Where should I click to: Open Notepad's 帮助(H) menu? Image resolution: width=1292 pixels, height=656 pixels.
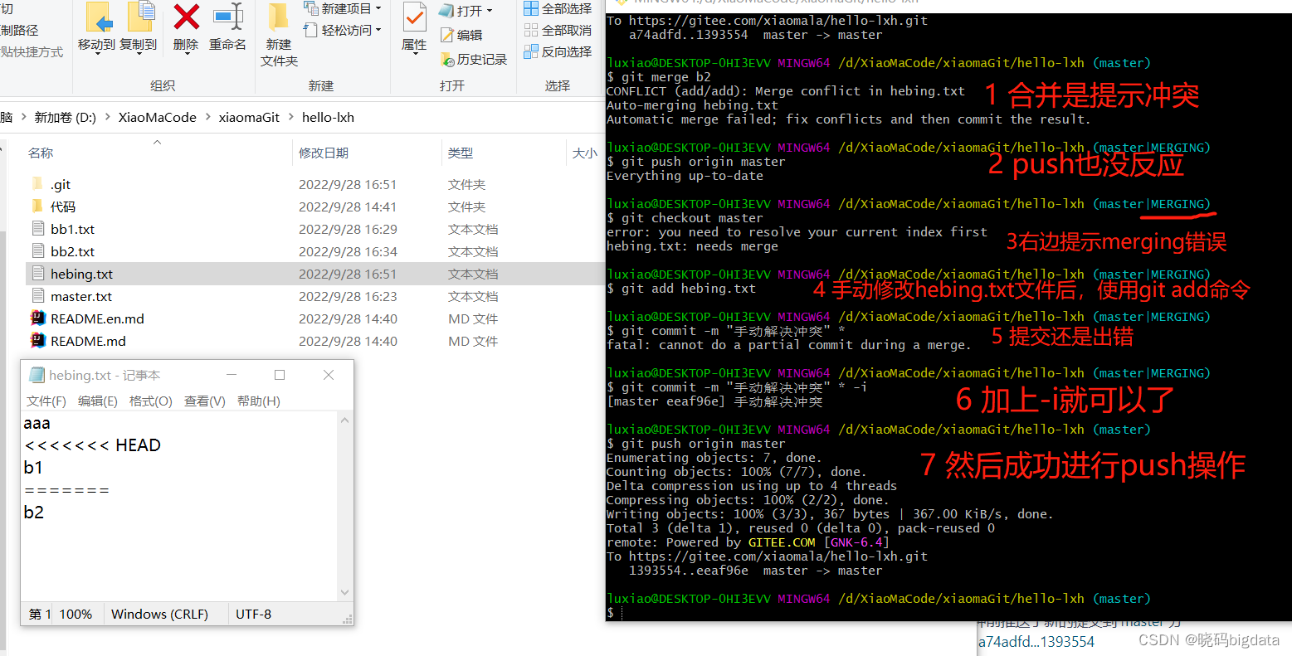[x=259, y=401]
